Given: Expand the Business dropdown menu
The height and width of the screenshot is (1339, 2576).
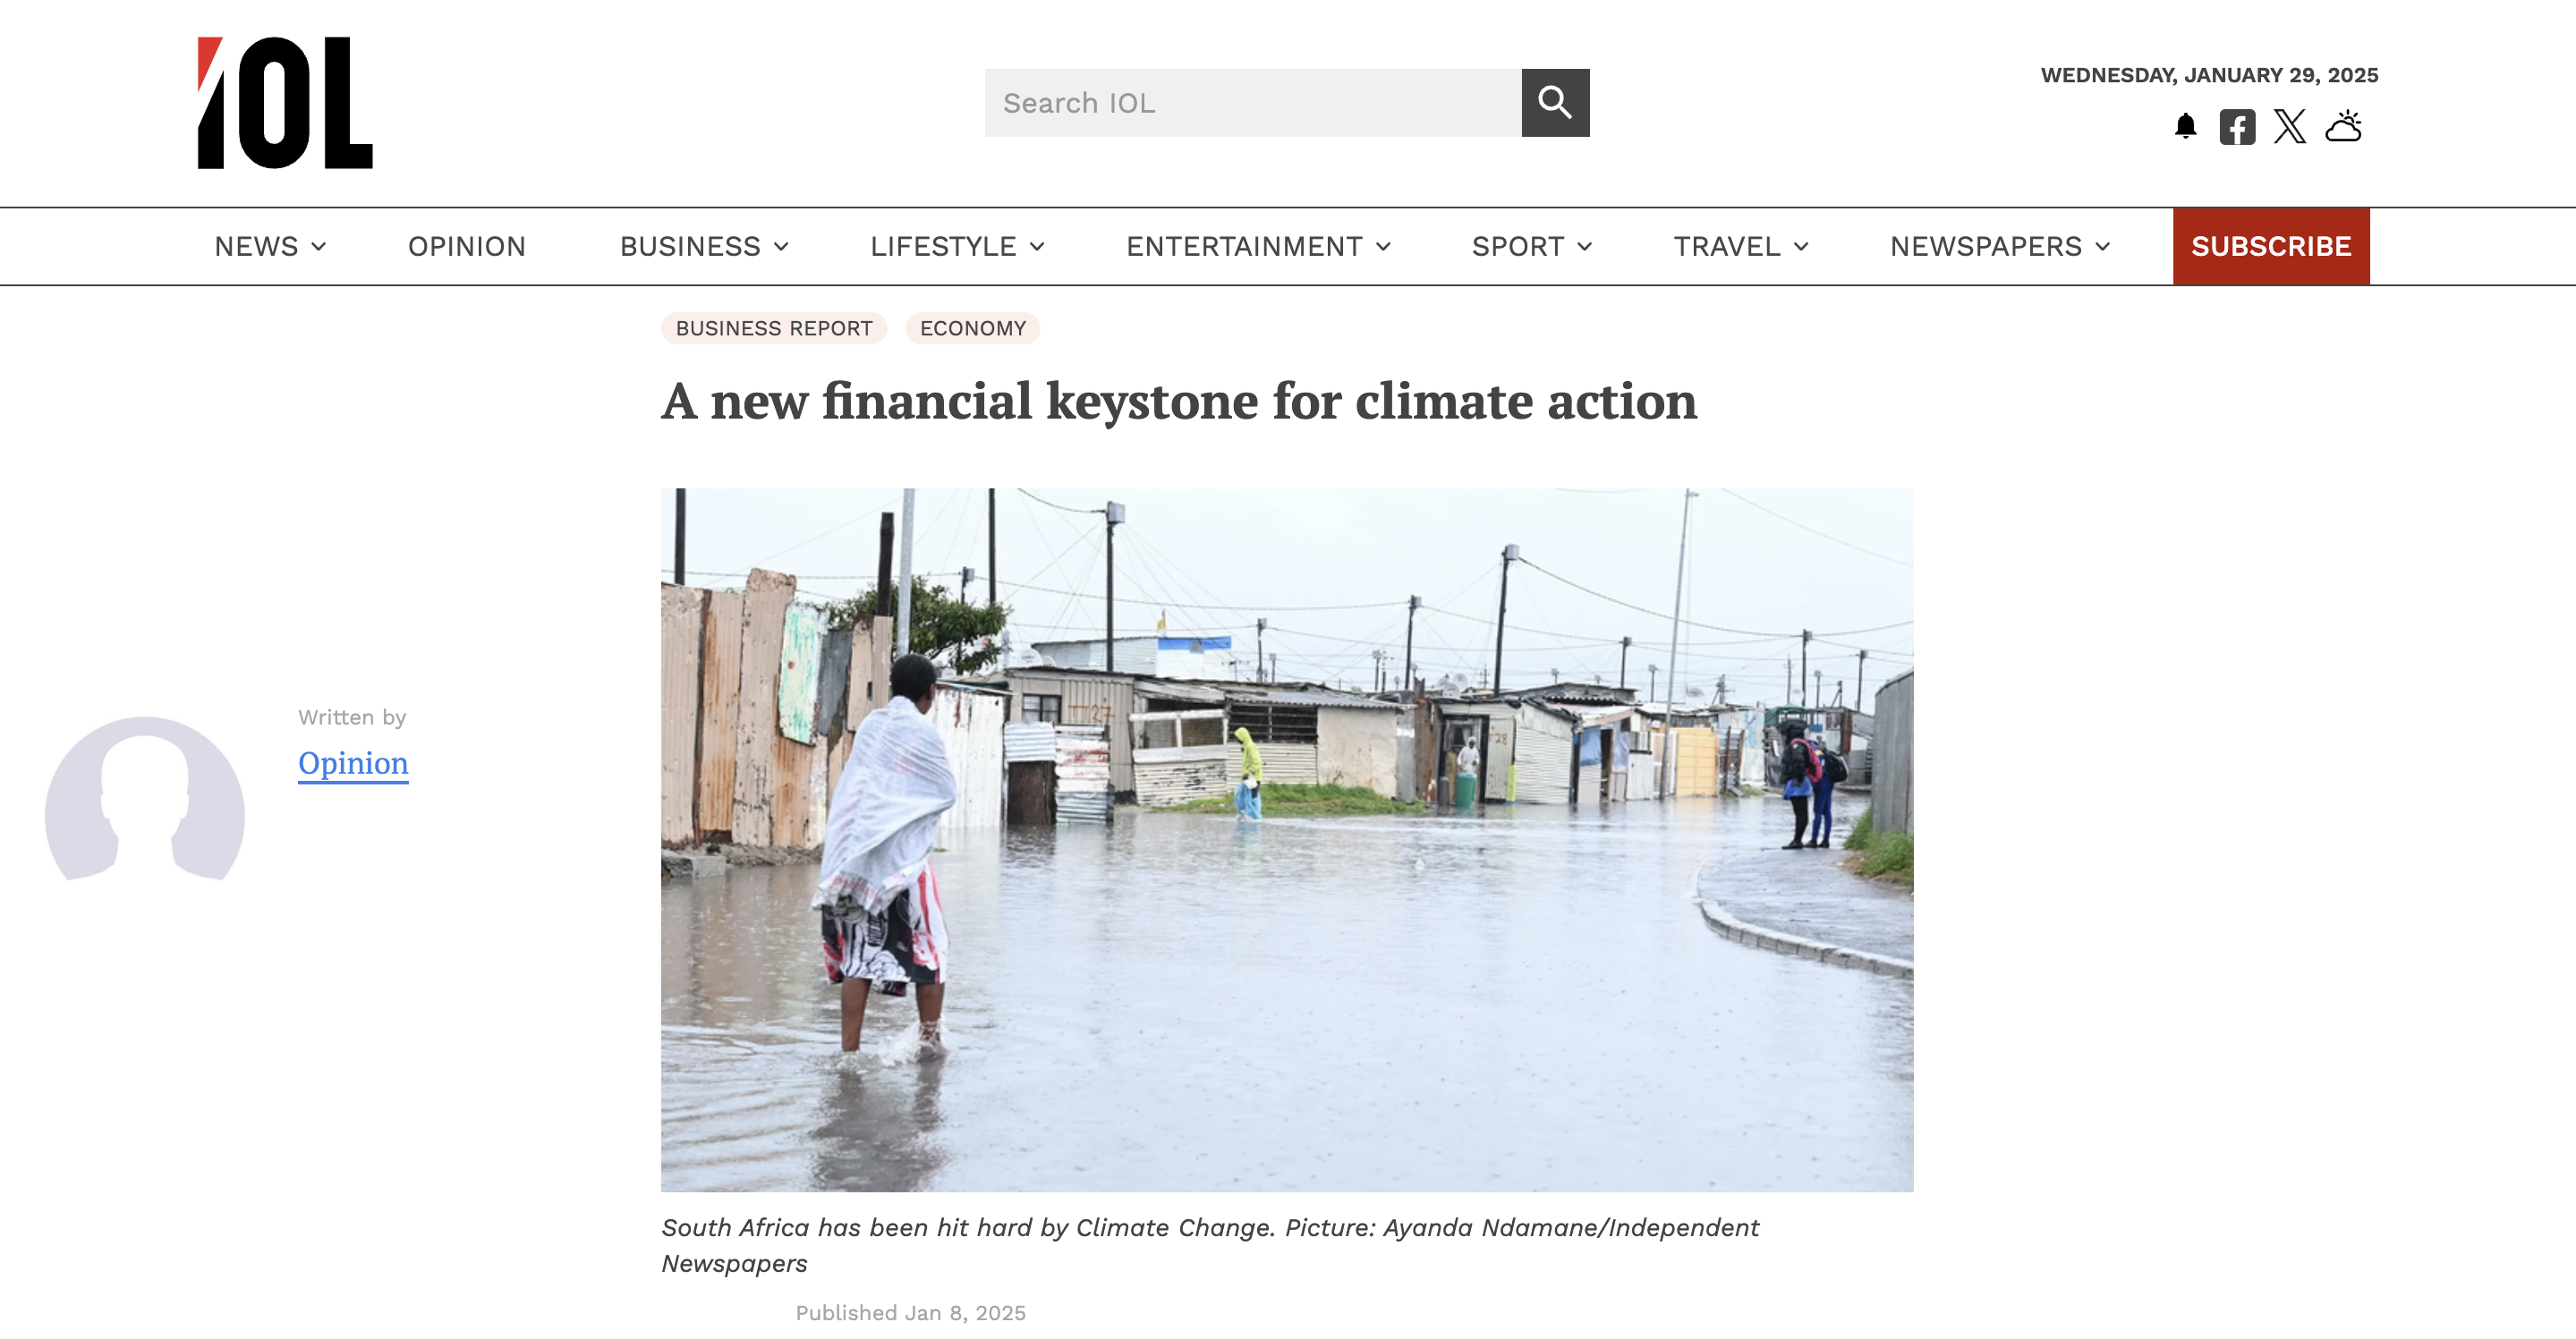Looking at the screenshot, I should (x=704, y=247).
